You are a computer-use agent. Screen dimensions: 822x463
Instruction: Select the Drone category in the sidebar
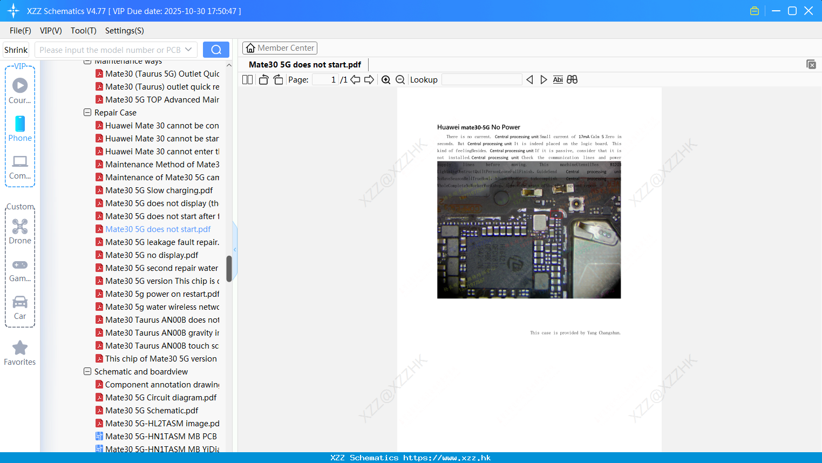[20, 231]
